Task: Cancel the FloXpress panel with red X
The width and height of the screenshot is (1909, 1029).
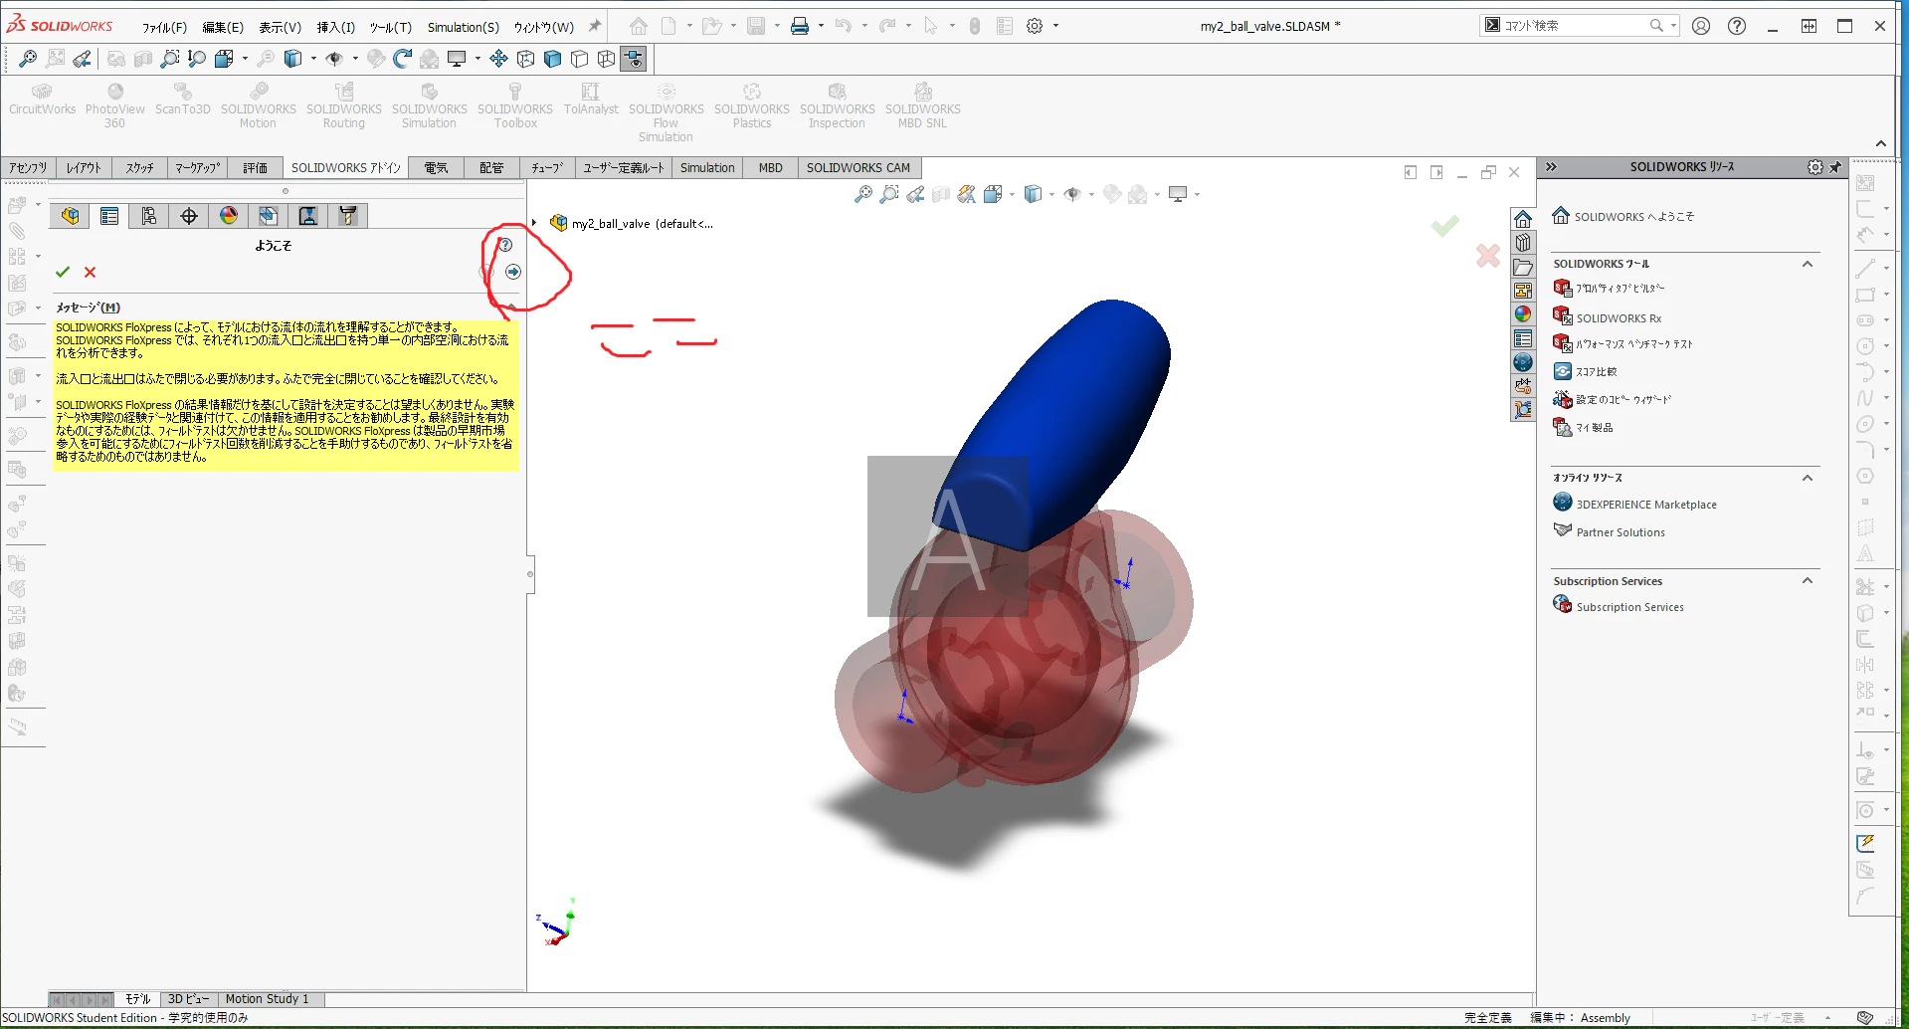Action: click(x=91, y=272)
